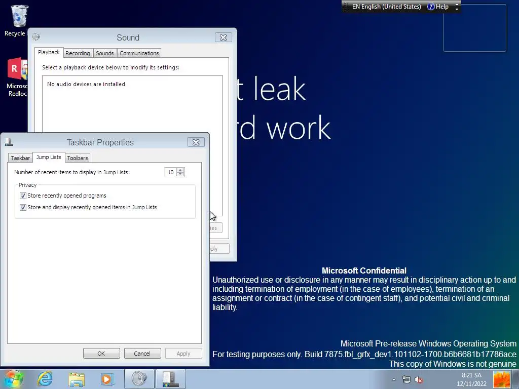Viewport: 519px width, 389px height.
Task: Launch Internet Explorer from the taskbar
Action: pos(45,379)
